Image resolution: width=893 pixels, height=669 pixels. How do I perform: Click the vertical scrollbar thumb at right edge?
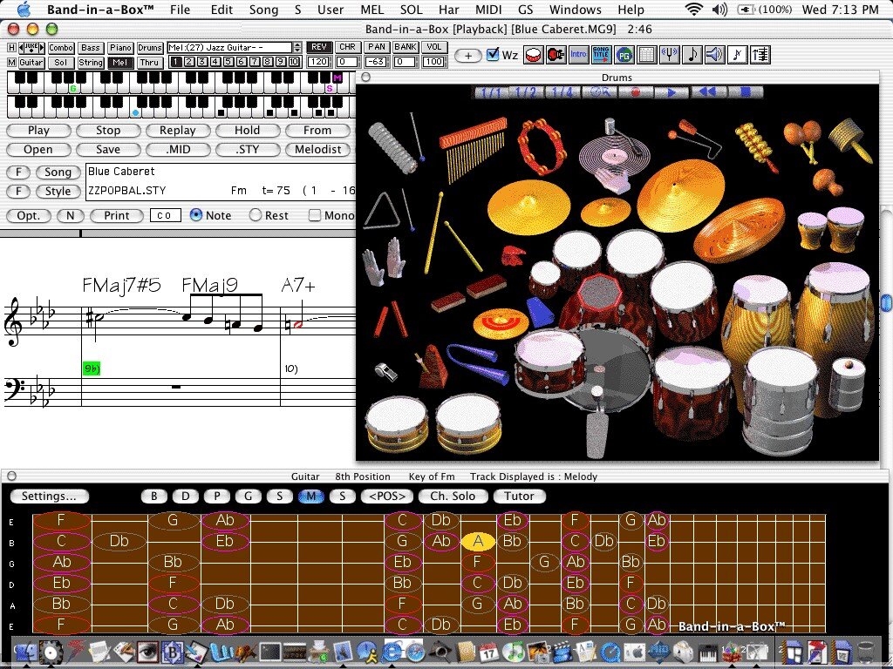pyautogui.click(x=886, y=301)
